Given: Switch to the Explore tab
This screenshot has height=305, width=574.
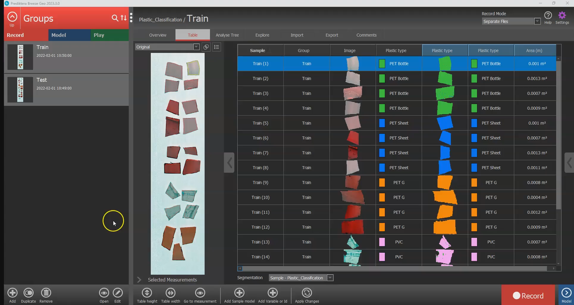Looking at the screenshot, I should (x=262, y=35).
